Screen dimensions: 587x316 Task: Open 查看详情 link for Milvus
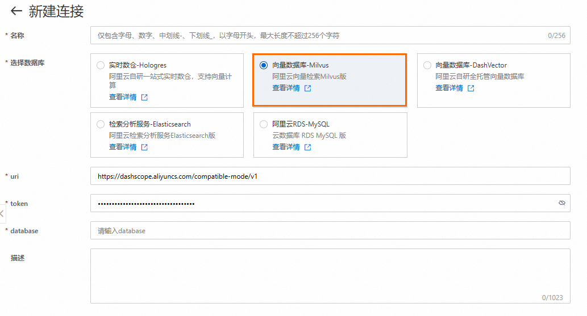(x=286, y=89)
